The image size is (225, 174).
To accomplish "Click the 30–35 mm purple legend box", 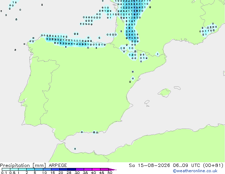I will [x=79, y=169].
